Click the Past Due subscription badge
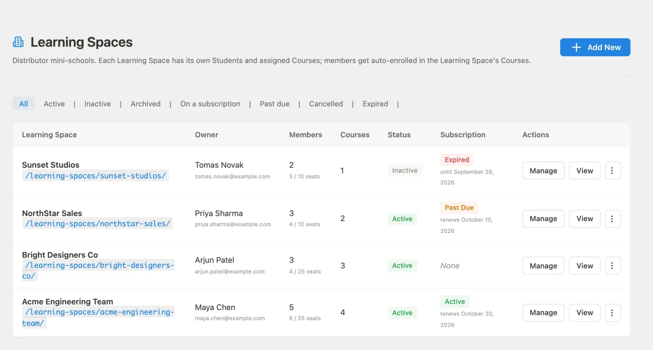The height and width of the screenshot is (350, 653). coord(459,208)
